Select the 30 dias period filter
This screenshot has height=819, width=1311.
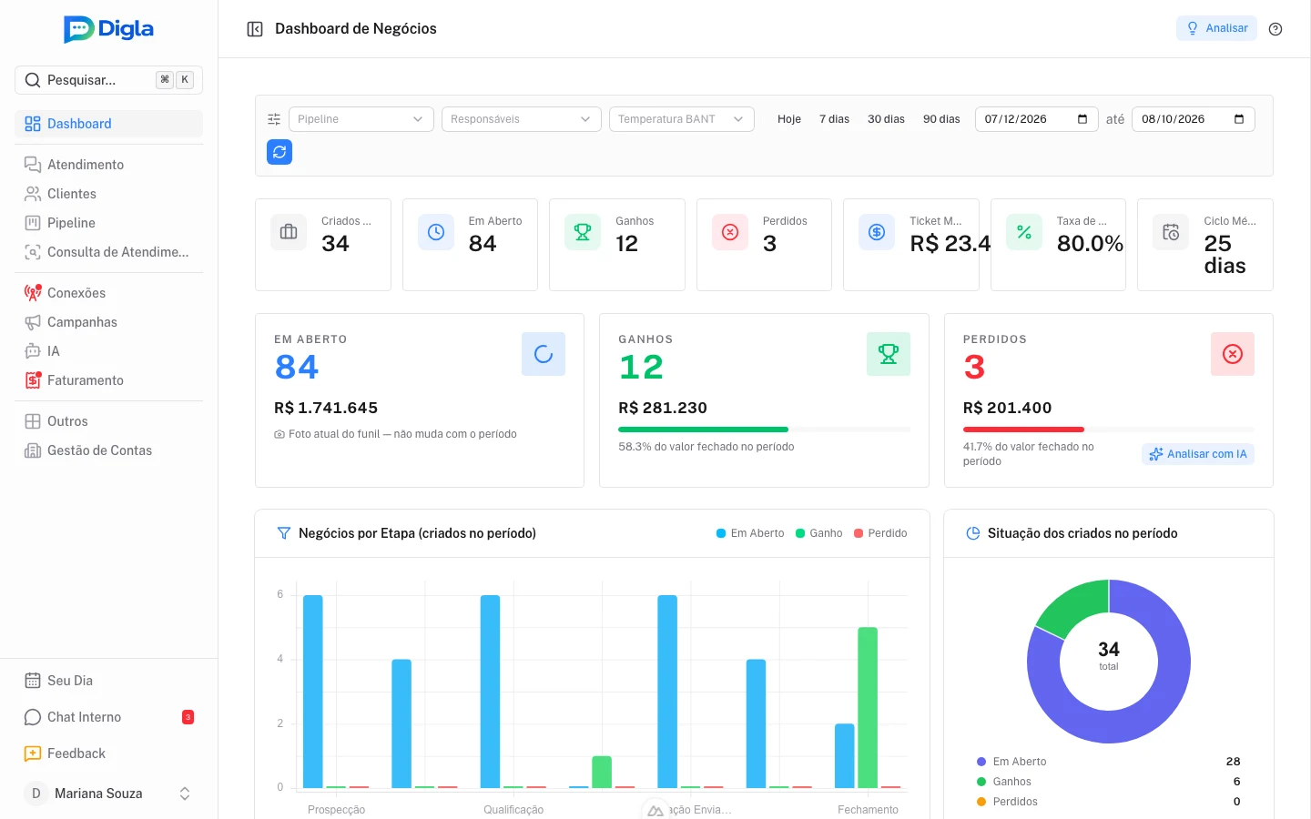coord(886,119)
